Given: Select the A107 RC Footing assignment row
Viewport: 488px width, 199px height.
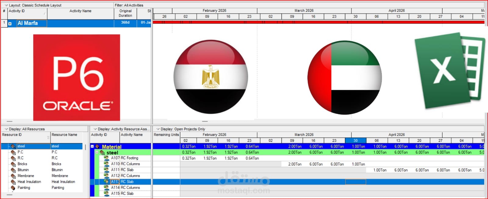Looking at the screenshot, I should click(x=125, y=158).
